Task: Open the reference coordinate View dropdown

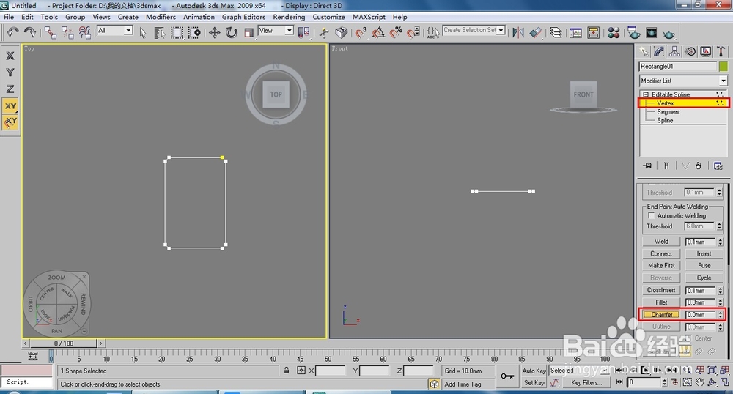Action: (276, 30)
